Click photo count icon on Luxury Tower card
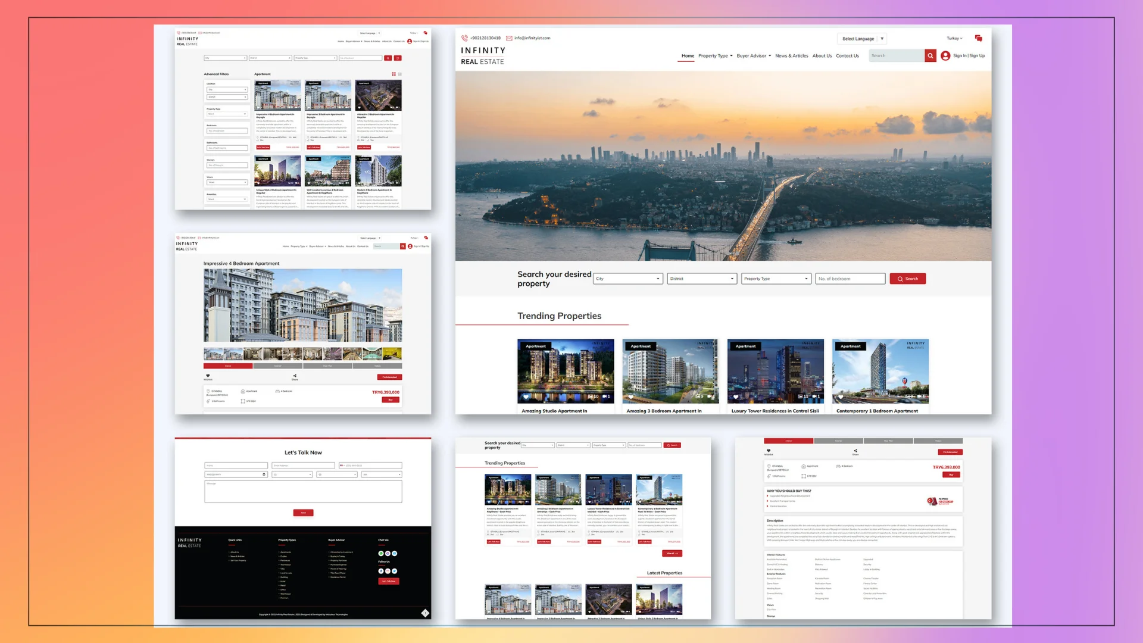Viewport: 1143px width, 643px height. pyautogui.click(x=801, y=397)
